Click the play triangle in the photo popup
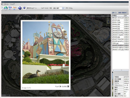 pyautogui.click(x=60, y=86)
